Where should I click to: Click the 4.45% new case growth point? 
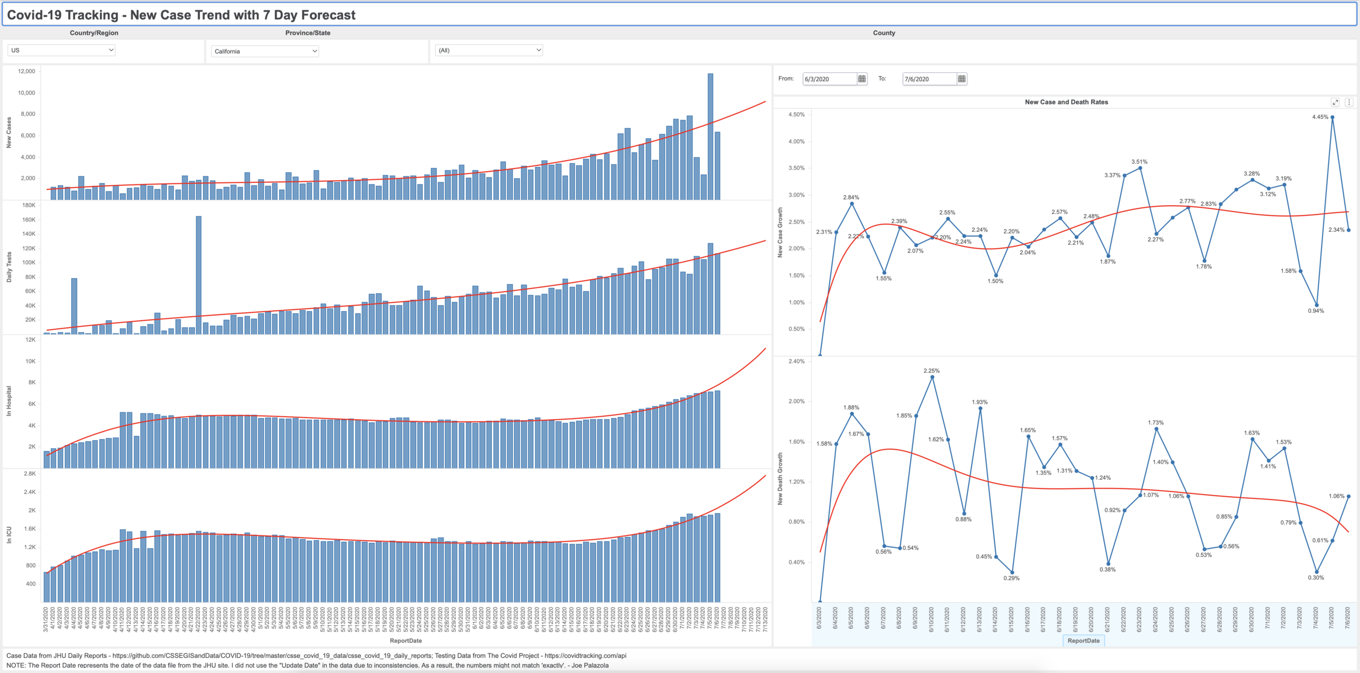[x=1332, y=118]
